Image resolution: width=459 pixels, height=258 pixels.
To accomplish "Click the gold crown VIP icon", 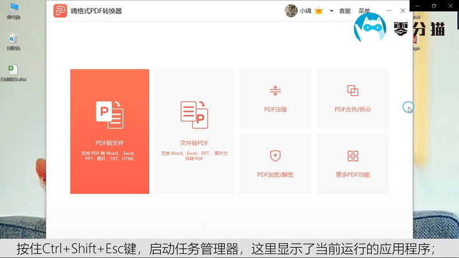I will [319, 11].
